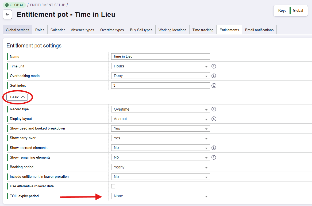Viewport: 312px width, 206px height.
Task: Show info for Show remaining elements
Action: coord(214,157)
